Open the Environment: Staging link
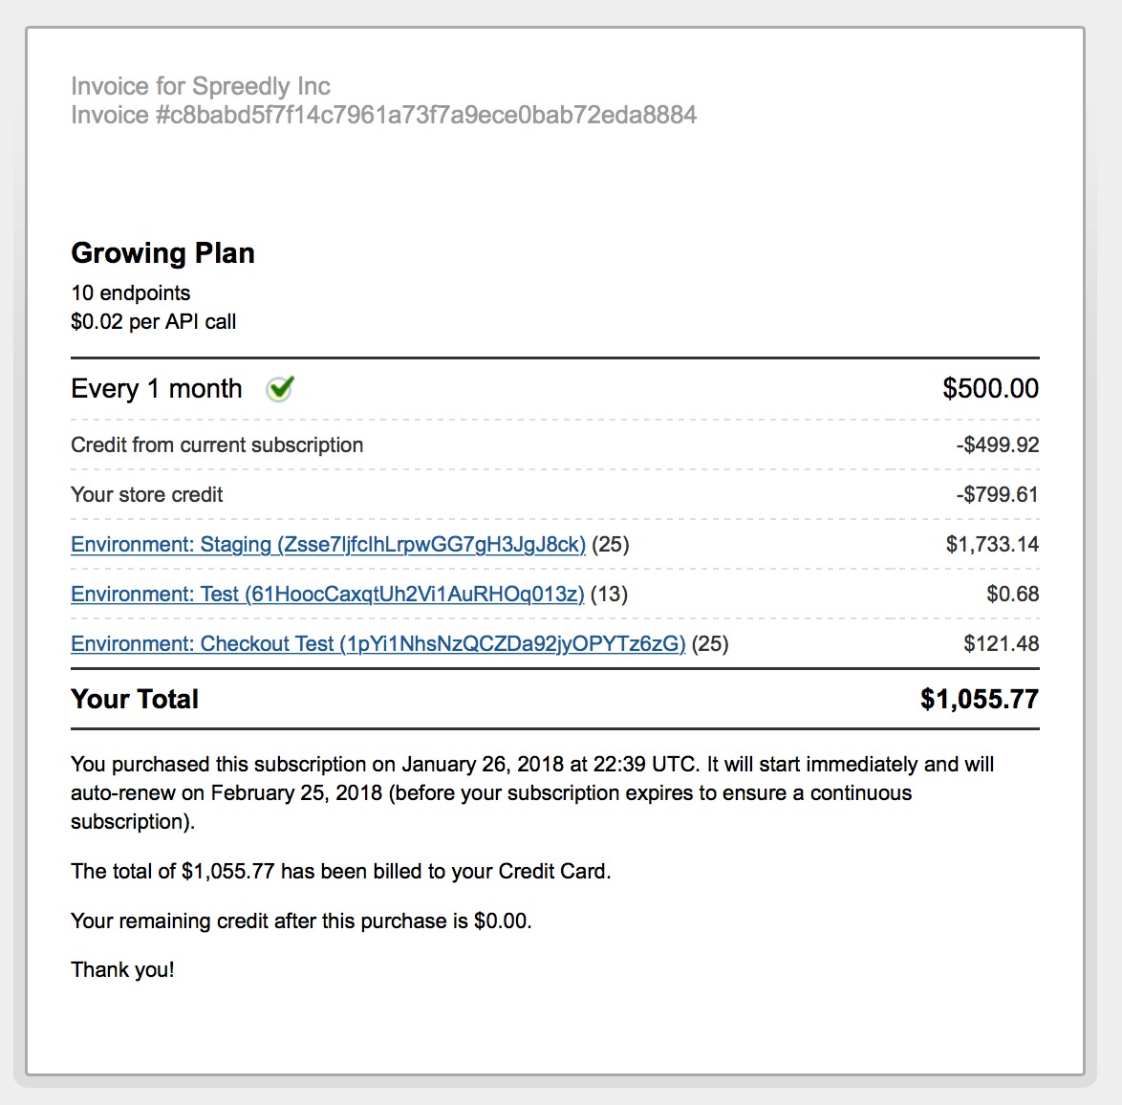Image resolution: width=1122 pixels, height=1105 pixels. click(x=328, y=545)
